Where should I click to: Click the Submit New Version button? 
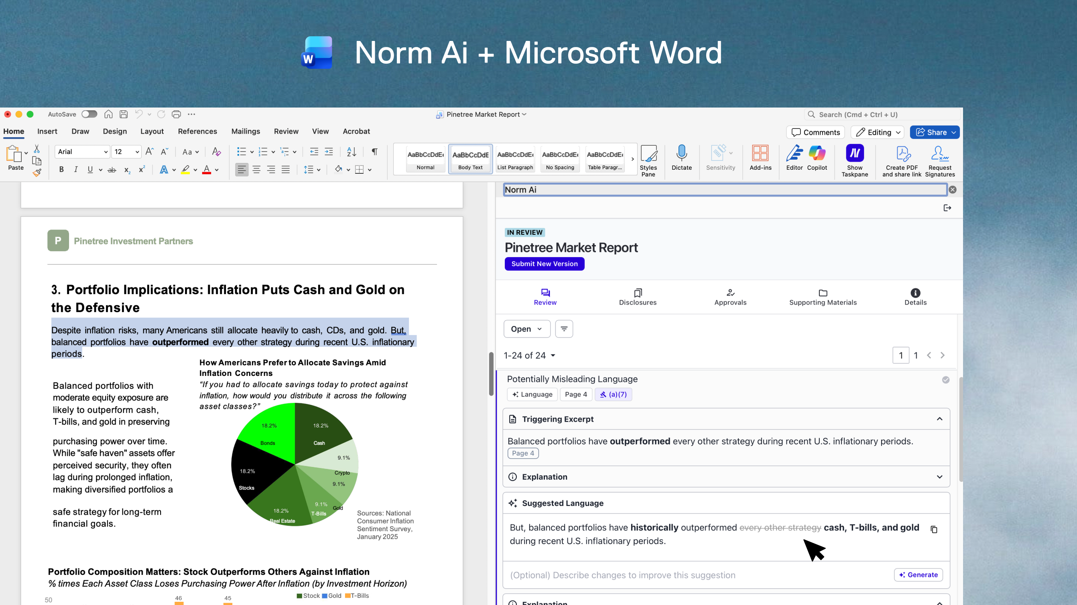[x=544, y=264]
